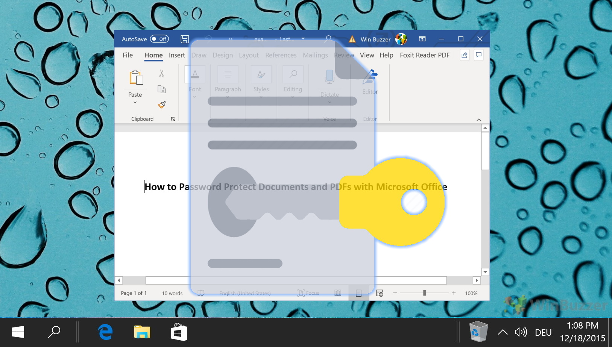
Task: Click the vertical scrollbar up arrow
Action: (485, 128)
